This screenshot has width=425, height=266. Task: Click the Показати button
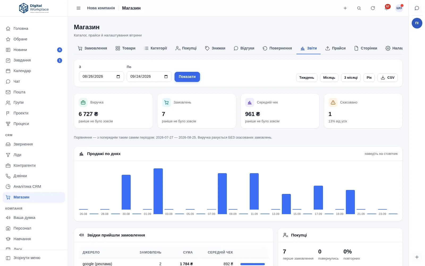click(x=187, y=77)
